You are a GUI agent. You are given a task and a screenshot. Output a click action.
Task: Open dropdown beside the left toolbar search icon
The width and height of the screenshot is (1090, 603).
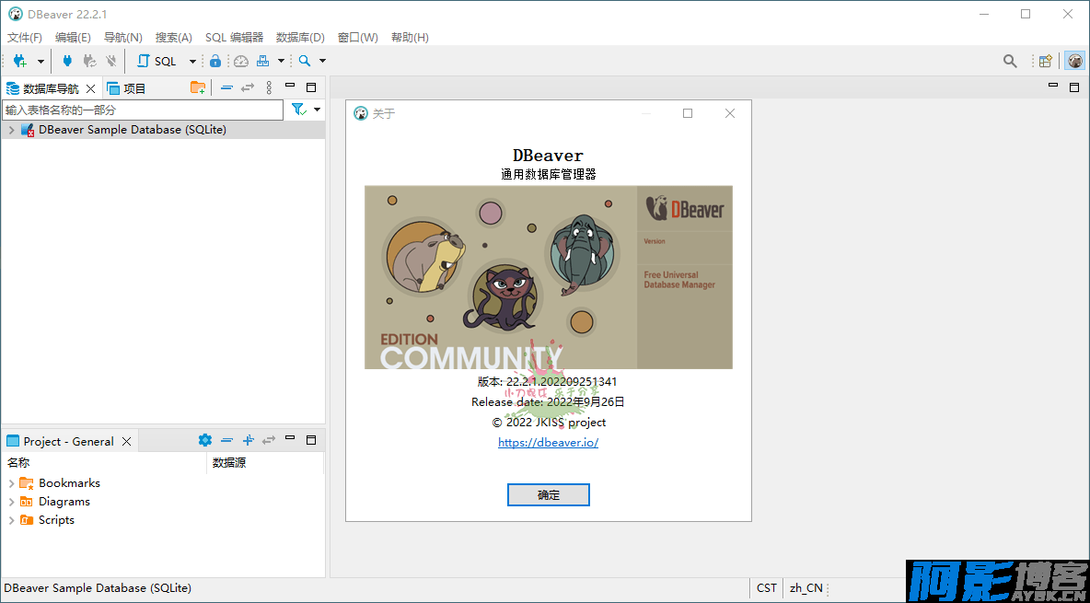click(x=322, y=61)
